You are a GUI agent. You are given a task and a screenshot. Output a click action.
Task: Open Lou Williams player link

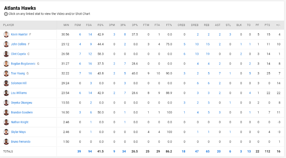point(19,93)
